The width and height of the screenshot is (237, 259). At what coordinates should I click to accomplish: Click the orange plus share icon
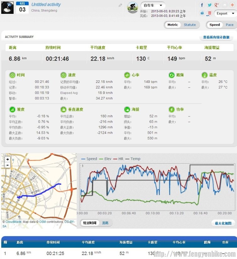pos(232,5)
